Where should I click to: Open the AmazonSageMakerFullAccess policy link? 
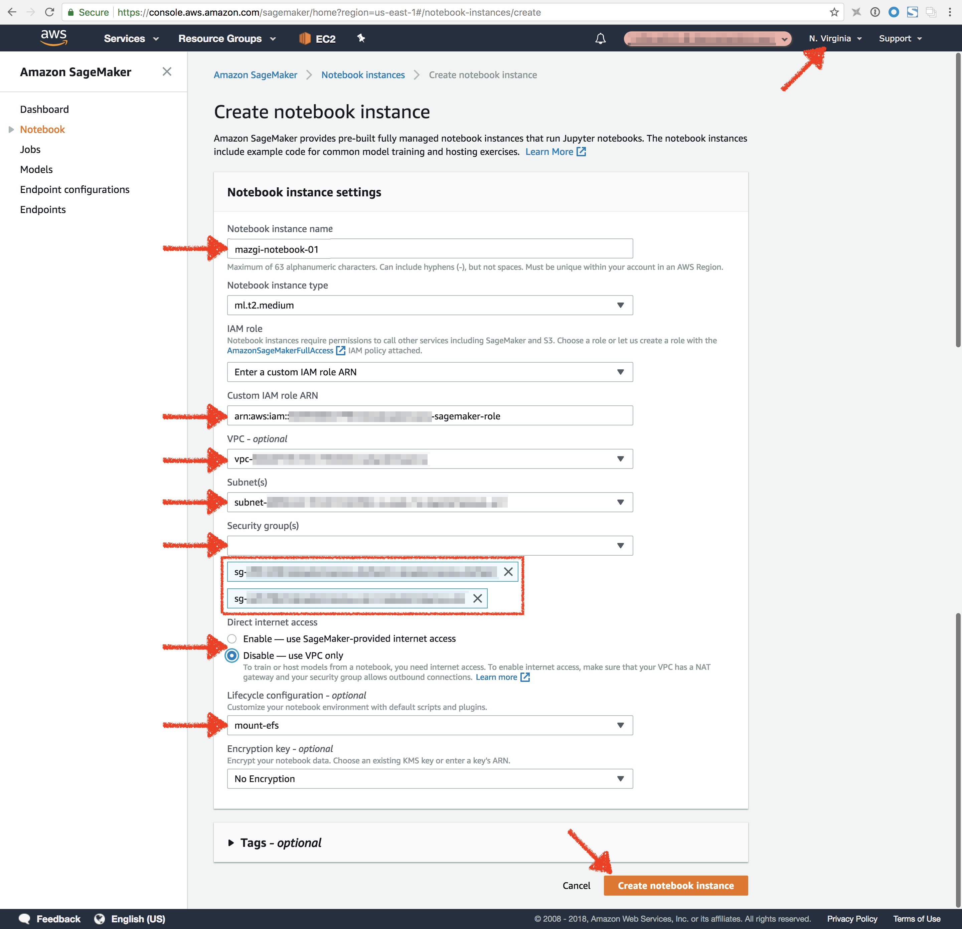[280, 350]
